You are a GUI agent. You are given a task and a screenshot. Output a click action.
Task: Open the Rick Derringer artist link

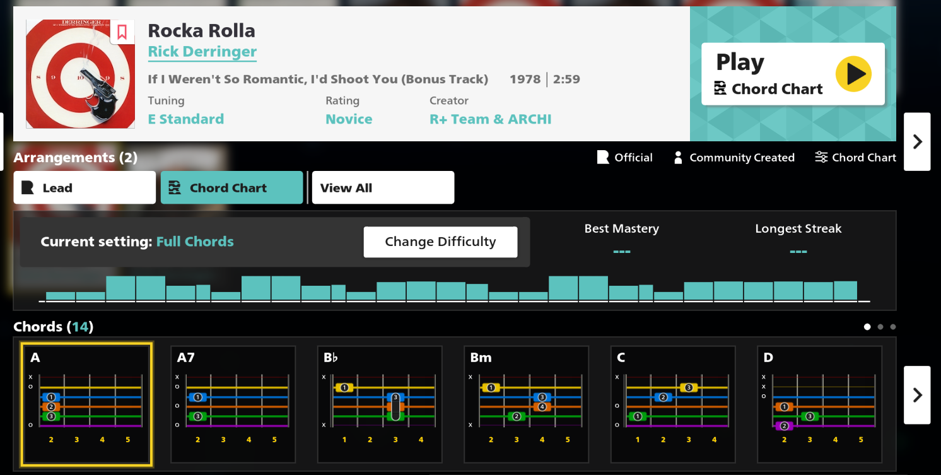point(202,52)
